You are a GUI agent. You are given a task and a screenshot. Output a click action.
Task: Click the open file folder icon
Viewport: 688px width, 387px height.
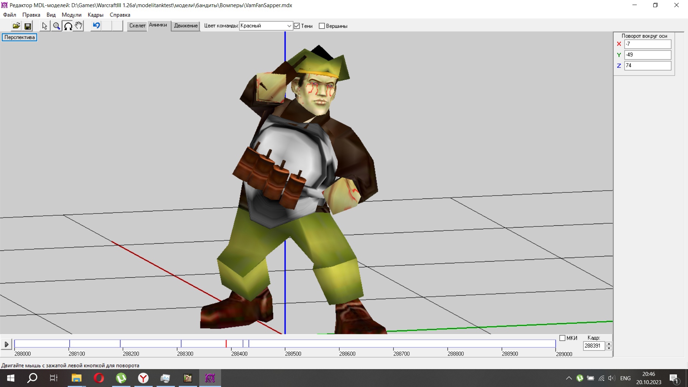pos(16,26)
